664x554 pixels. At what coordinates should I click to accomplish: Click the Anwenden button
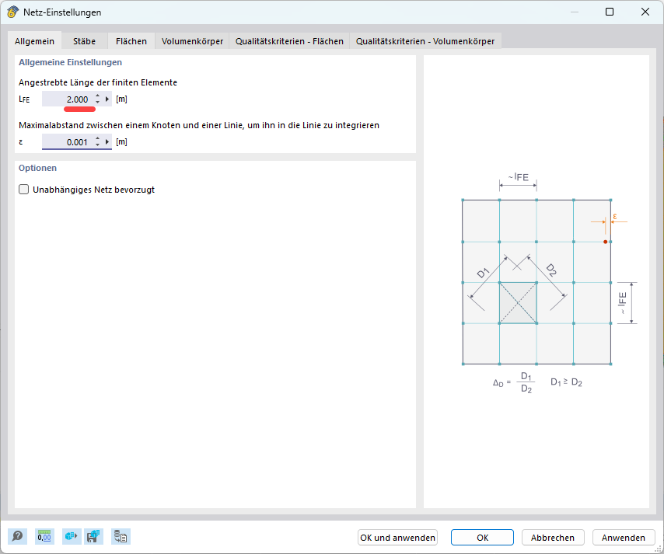pyautogui.click(x=623, y=538)
